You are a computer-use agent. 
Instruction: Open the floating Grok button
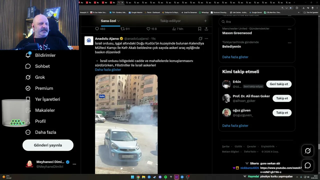point(308,151)
